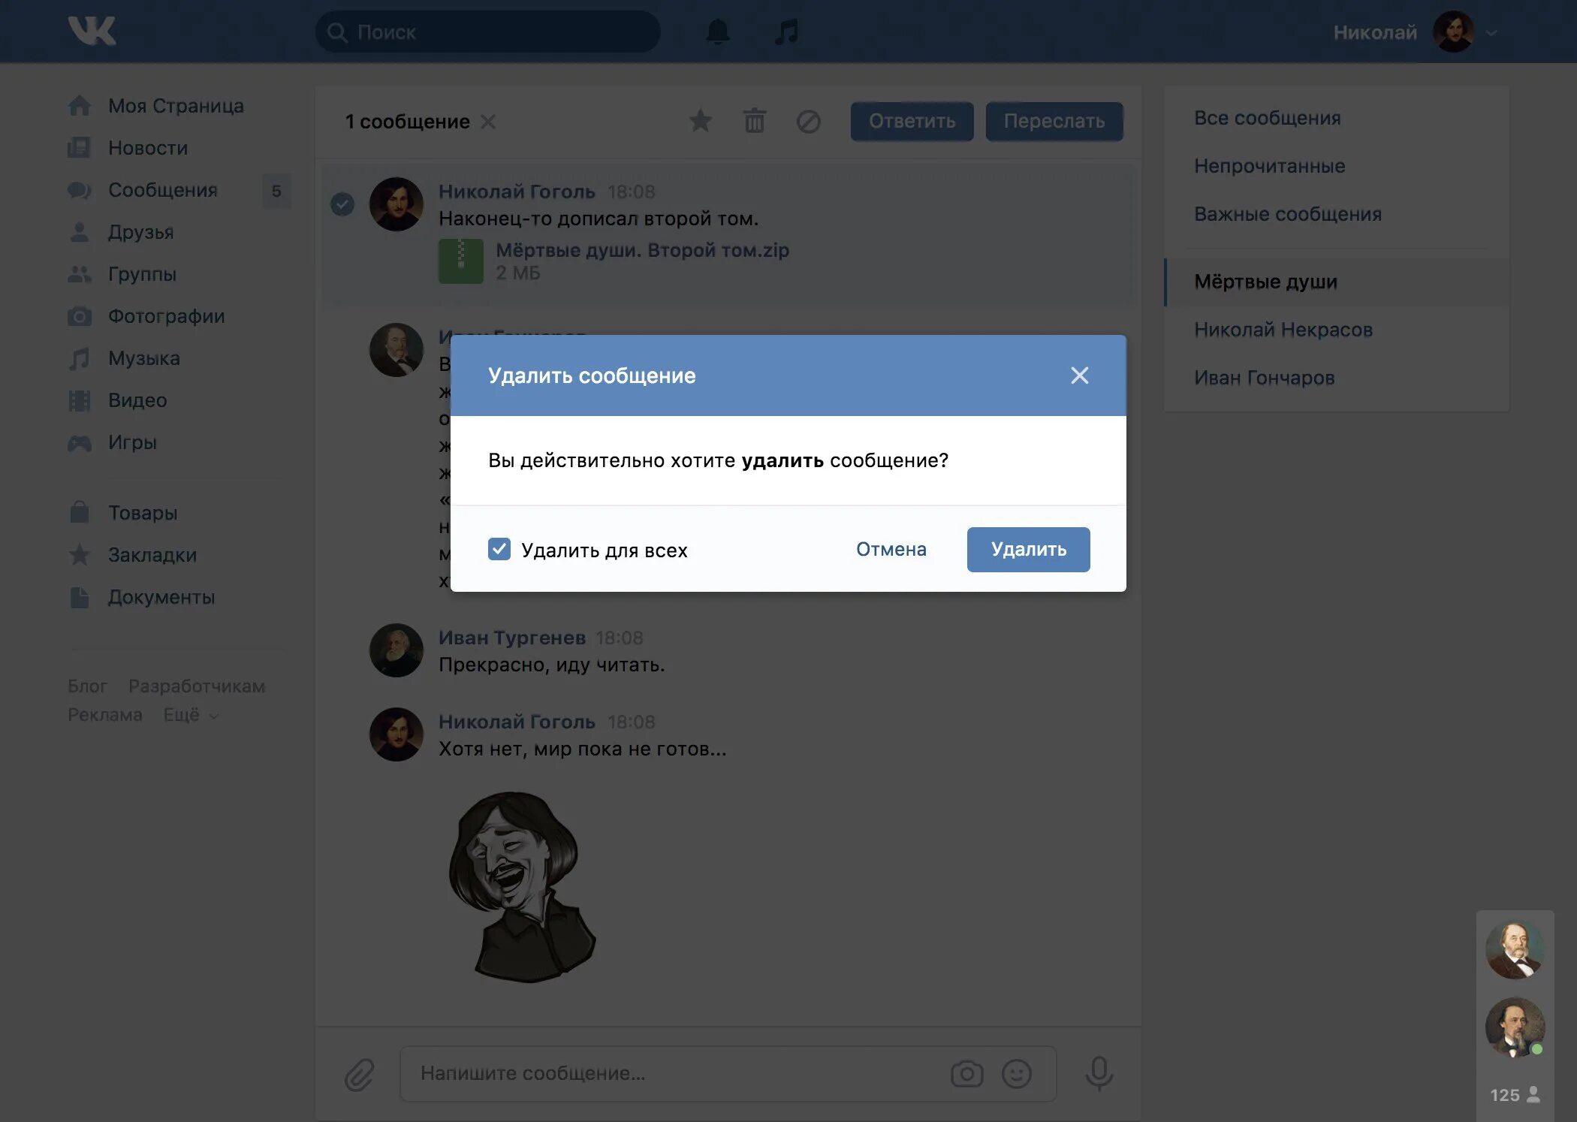This screenshot has width=1577, height=1122.
Task: Open the emoji smiley picker
Action: pos(1016,1073)
